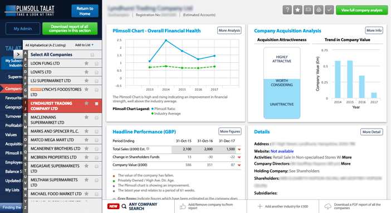Expand Activities with the More link
The image size is (391, 213).
pyautogui.click(x=346, y=157)
